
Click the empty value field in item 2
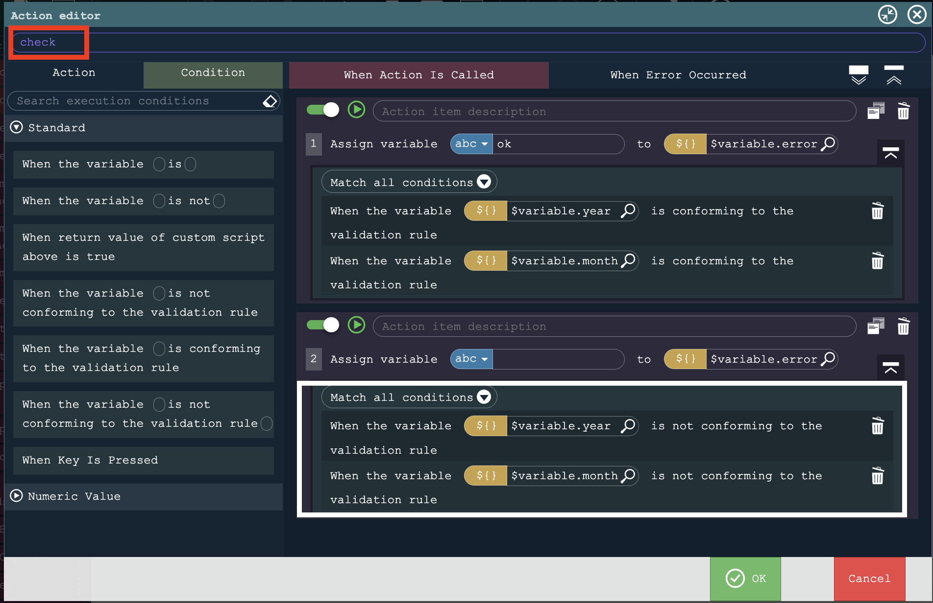(x=558, y=359)
